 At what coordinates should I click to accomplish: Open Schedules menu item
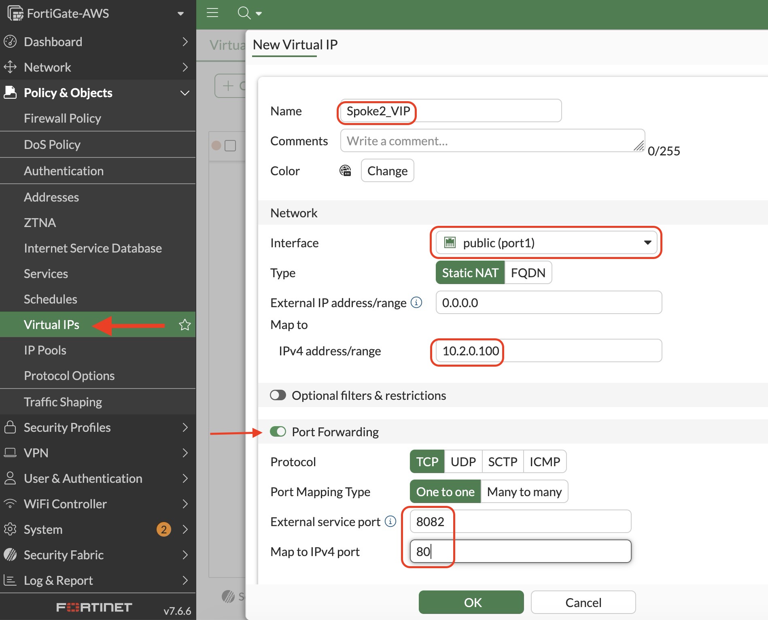point(98,299)
